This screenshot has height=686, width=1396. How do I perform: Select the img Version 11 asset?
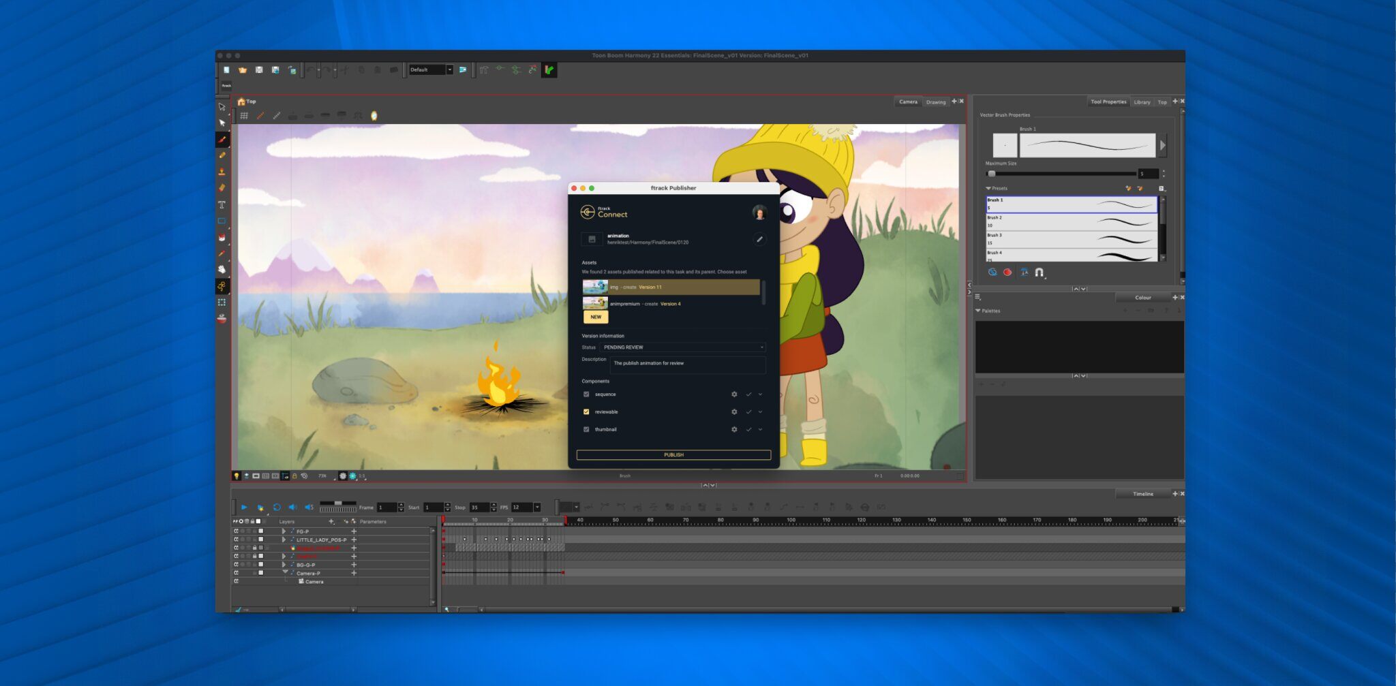pos(671,287)
